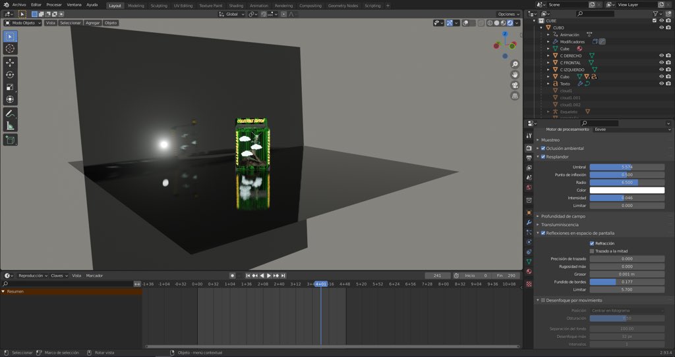Hide C DERECHO with its eye icon
The image size is (675, 357).
click(662, 55)
